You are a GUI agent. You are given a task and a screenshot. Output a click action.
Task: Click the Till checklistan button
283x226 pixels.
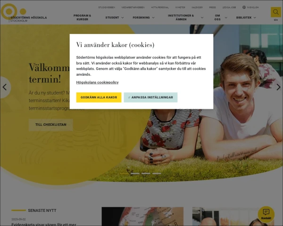point(51,125)
